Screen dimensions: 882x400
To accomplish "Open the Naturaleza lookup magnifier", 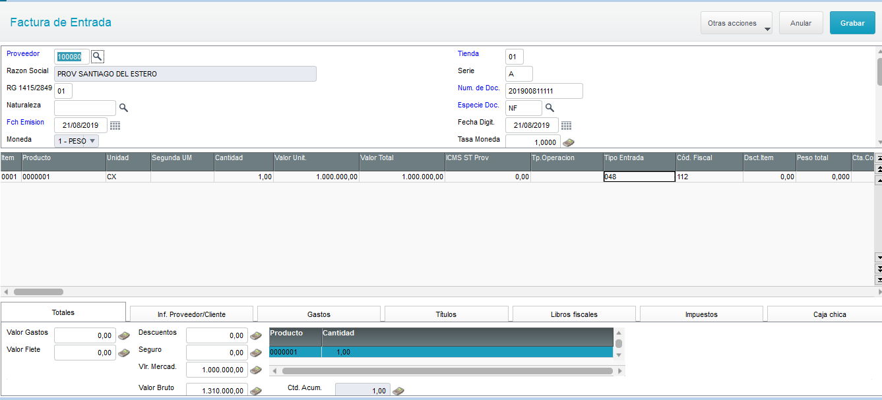I will click(123, 107).
